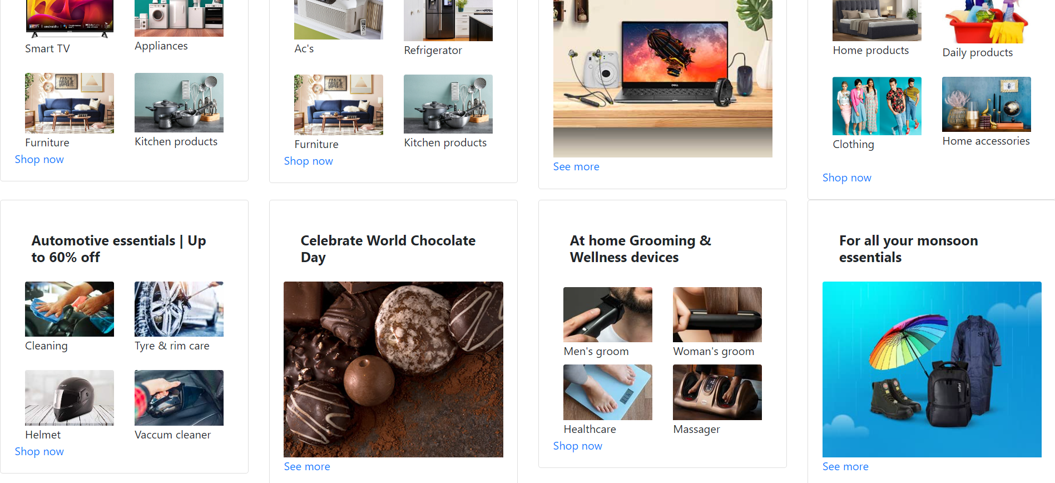1055x483 pixels.
Task: Open the Helmet product thumbnail
Action: (x=70, y=398)
